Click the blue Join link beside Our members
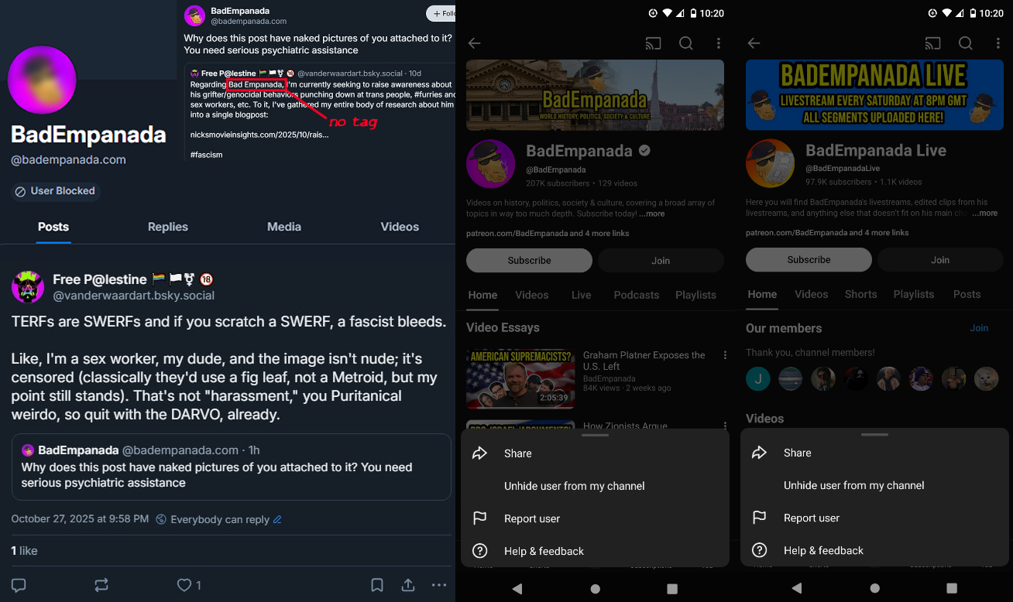 tap(979, 328)
